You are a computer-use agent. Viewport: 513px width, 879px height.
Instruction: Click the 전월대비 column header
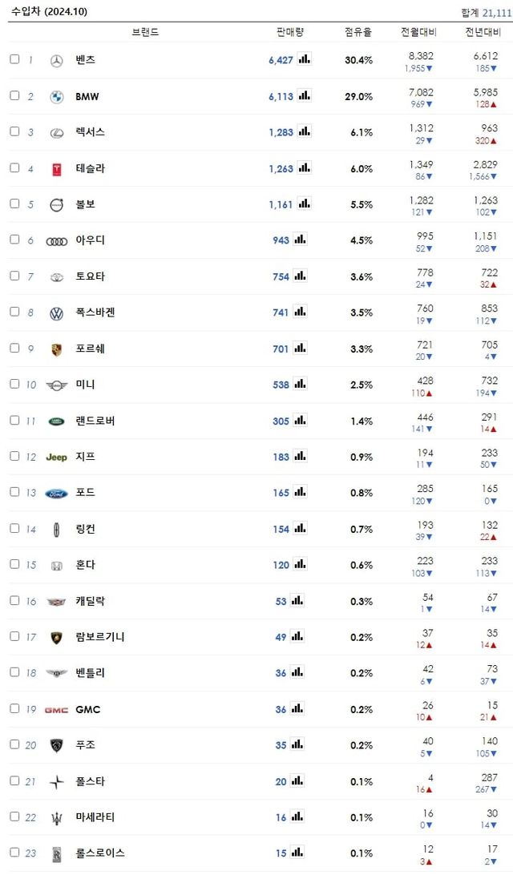pos(418,32)
